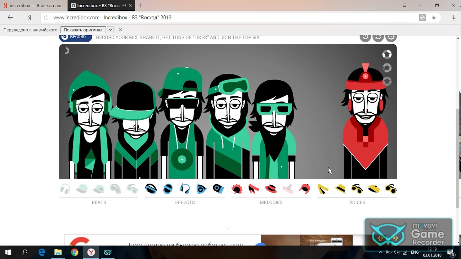This screenshot has width=461, height=259.
Task: Click the VOICES category label
Action: tap(357, 203)
